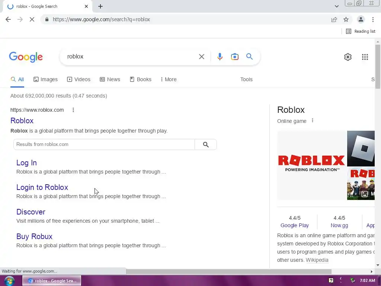
Task: Share this page icon in address bar
Action: pyautogui.click(x=334, y=19)
